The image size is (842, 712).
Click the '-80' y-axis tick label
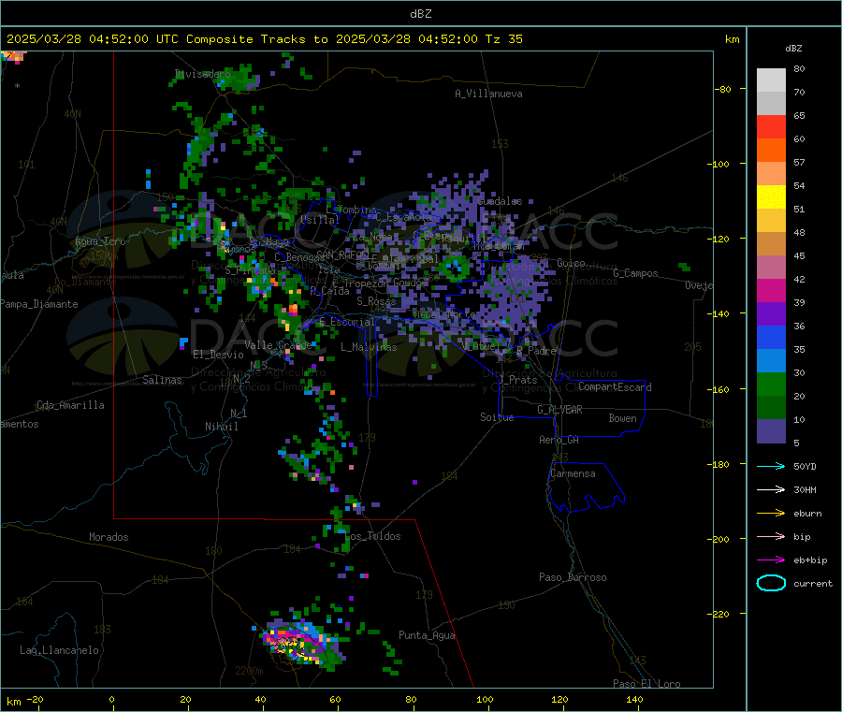click(x=723, y=89)
